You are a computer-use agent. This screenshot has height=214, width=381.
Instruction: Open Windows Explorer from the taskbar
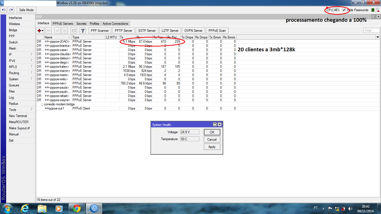click(42, 208)
